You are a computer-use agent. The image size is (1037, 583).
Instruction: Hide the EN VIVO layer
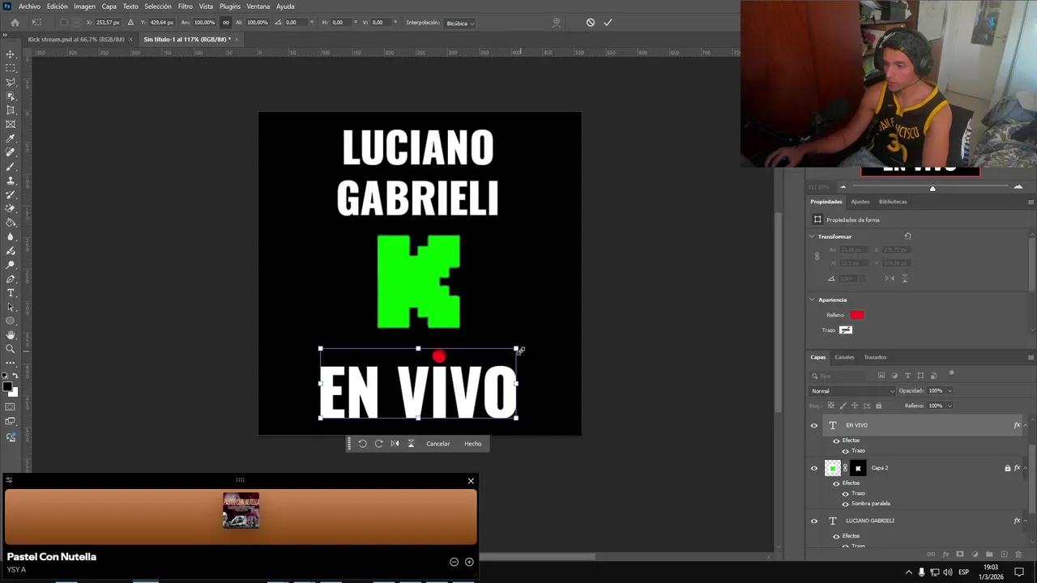pos(814,425)
